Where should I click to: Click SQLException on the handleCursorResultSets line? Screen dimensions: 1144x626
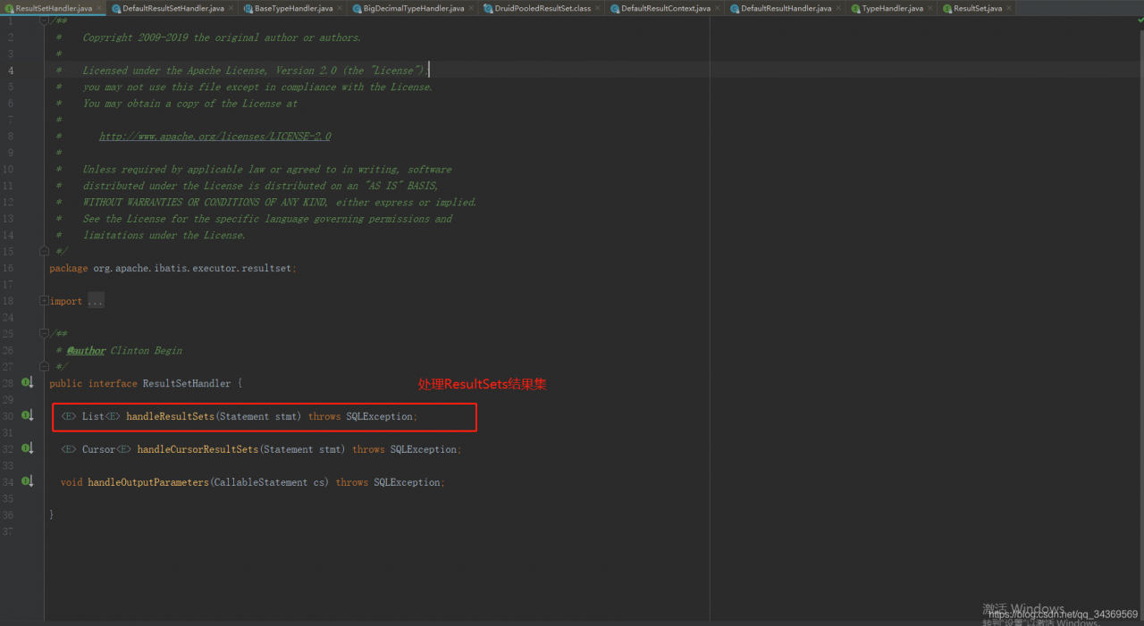424,449
